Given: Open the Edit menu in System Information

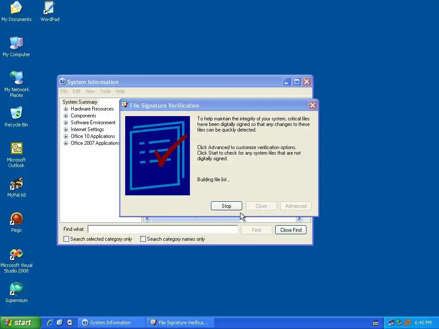Looking at the screenshot, I should point(76,91).
